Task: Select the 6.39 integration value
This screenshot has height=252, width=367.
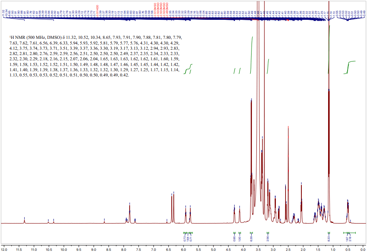Action: (x=251, y=238)
